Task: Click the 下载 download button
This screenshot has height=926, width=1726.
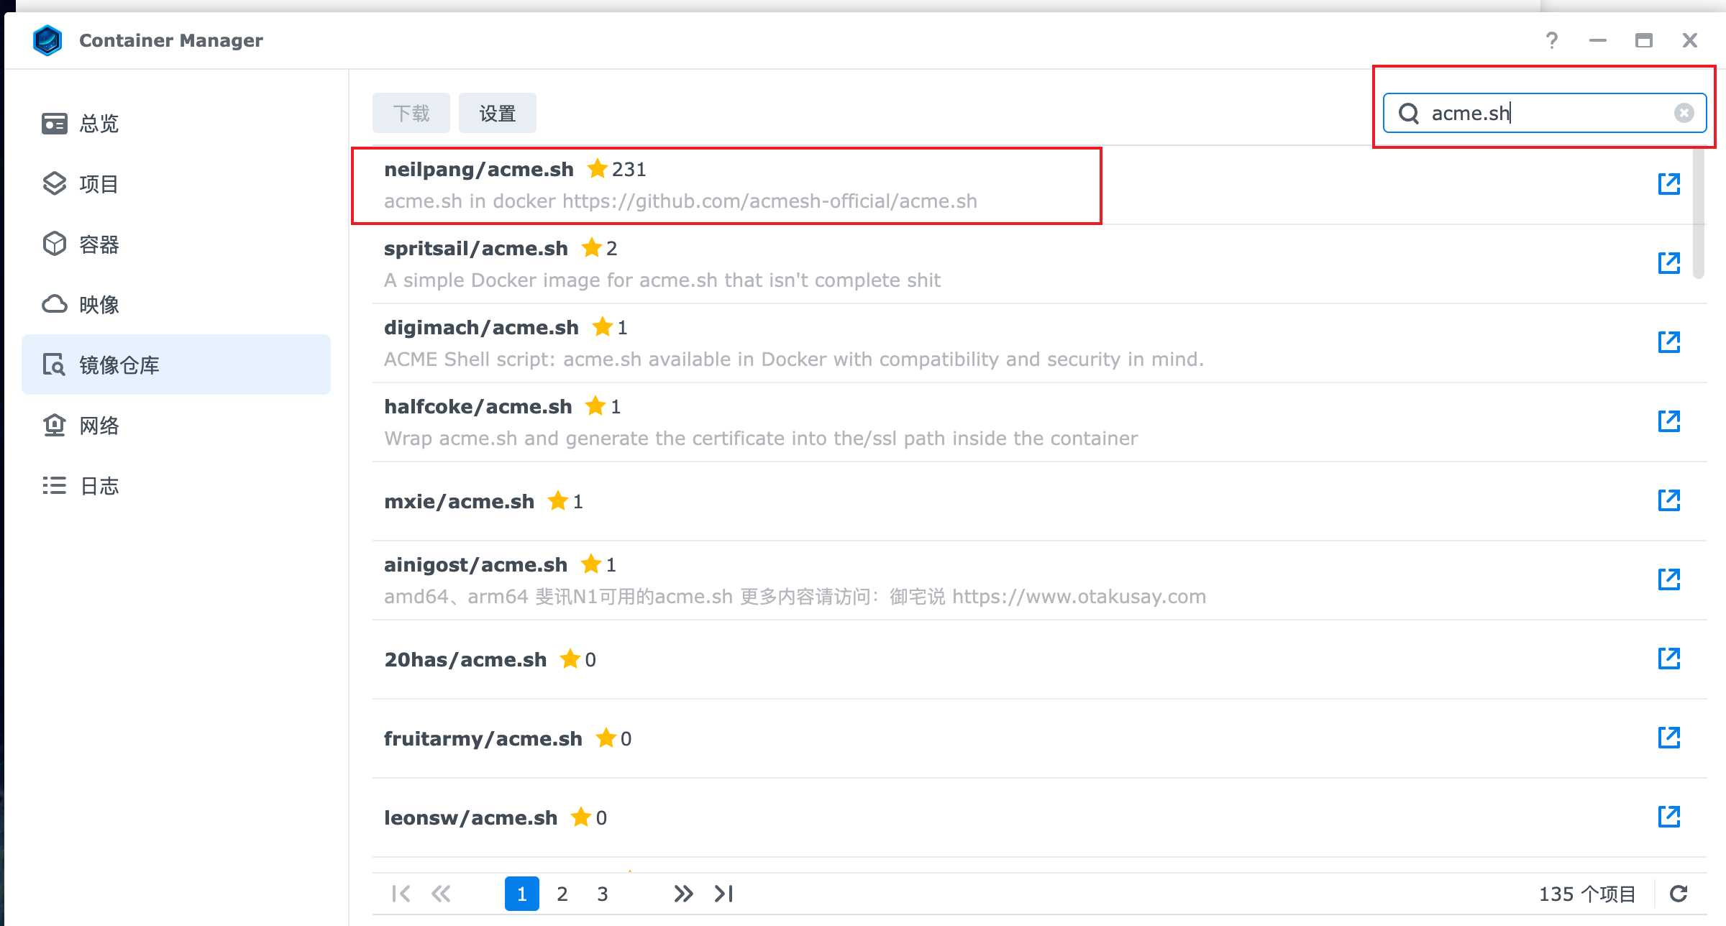Action: [x=411, y=113]
